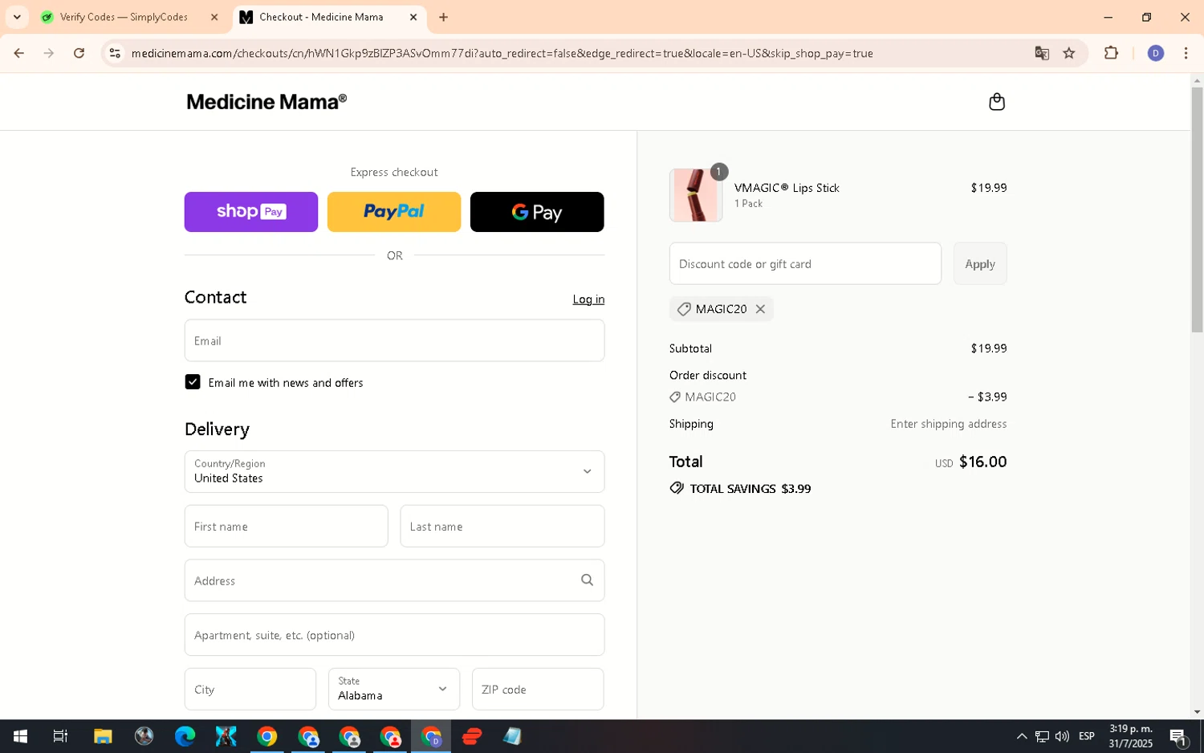Open the network status icon in tray
Viewport: 1204px width, 753px height.
(x=1042, y=736)
